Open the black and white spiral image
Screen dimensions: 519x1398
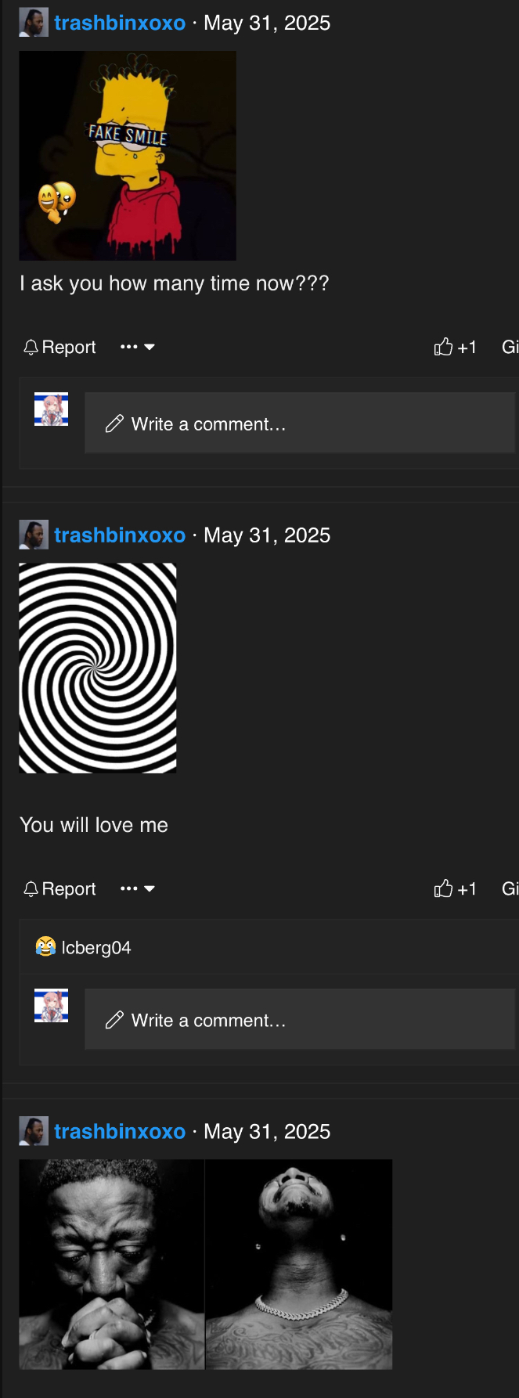click(x=98, y=668)
